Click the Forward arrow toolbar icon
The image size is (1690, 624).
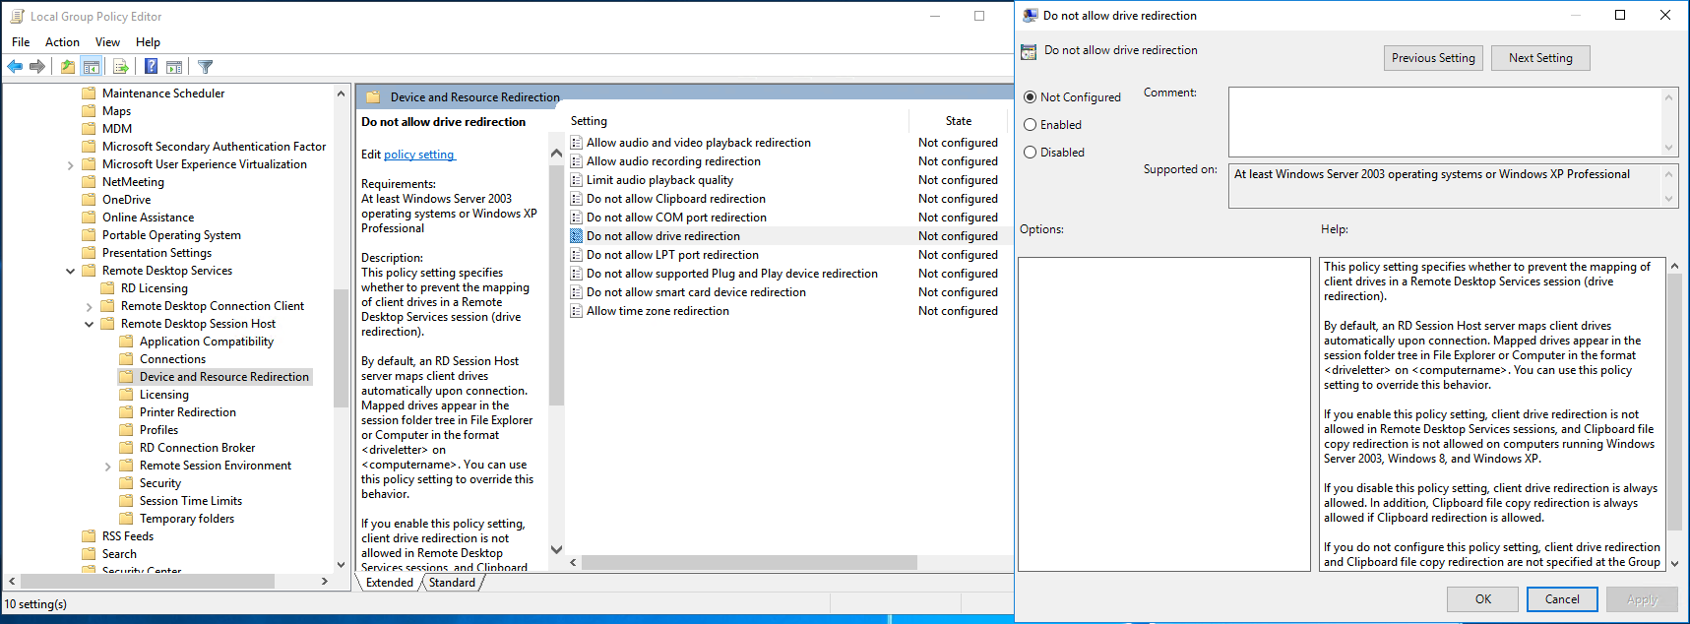coord(37,67)
